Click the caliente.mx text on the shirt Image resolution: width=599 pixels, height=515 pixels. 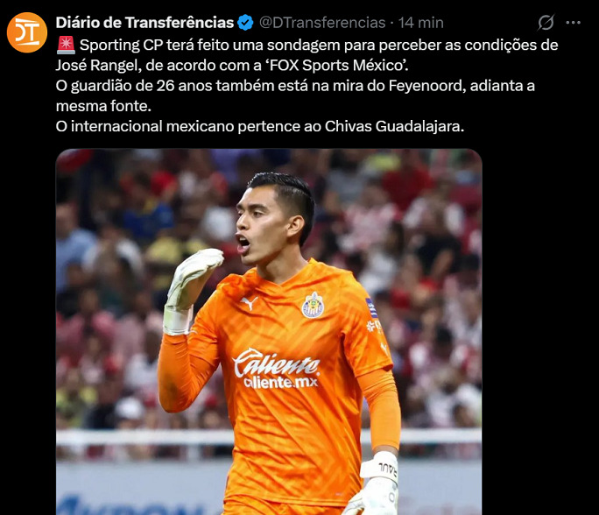(281, 382)
